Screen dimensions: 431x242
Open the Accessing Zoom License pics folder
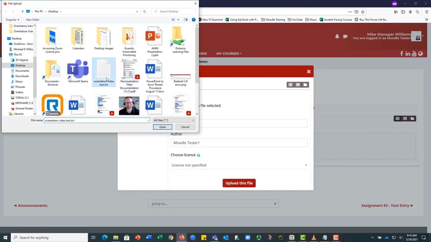coord(53,40)
